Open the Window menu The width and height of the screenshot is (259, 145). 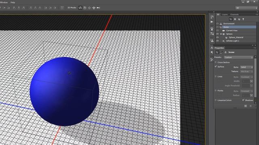pos(4,2)
